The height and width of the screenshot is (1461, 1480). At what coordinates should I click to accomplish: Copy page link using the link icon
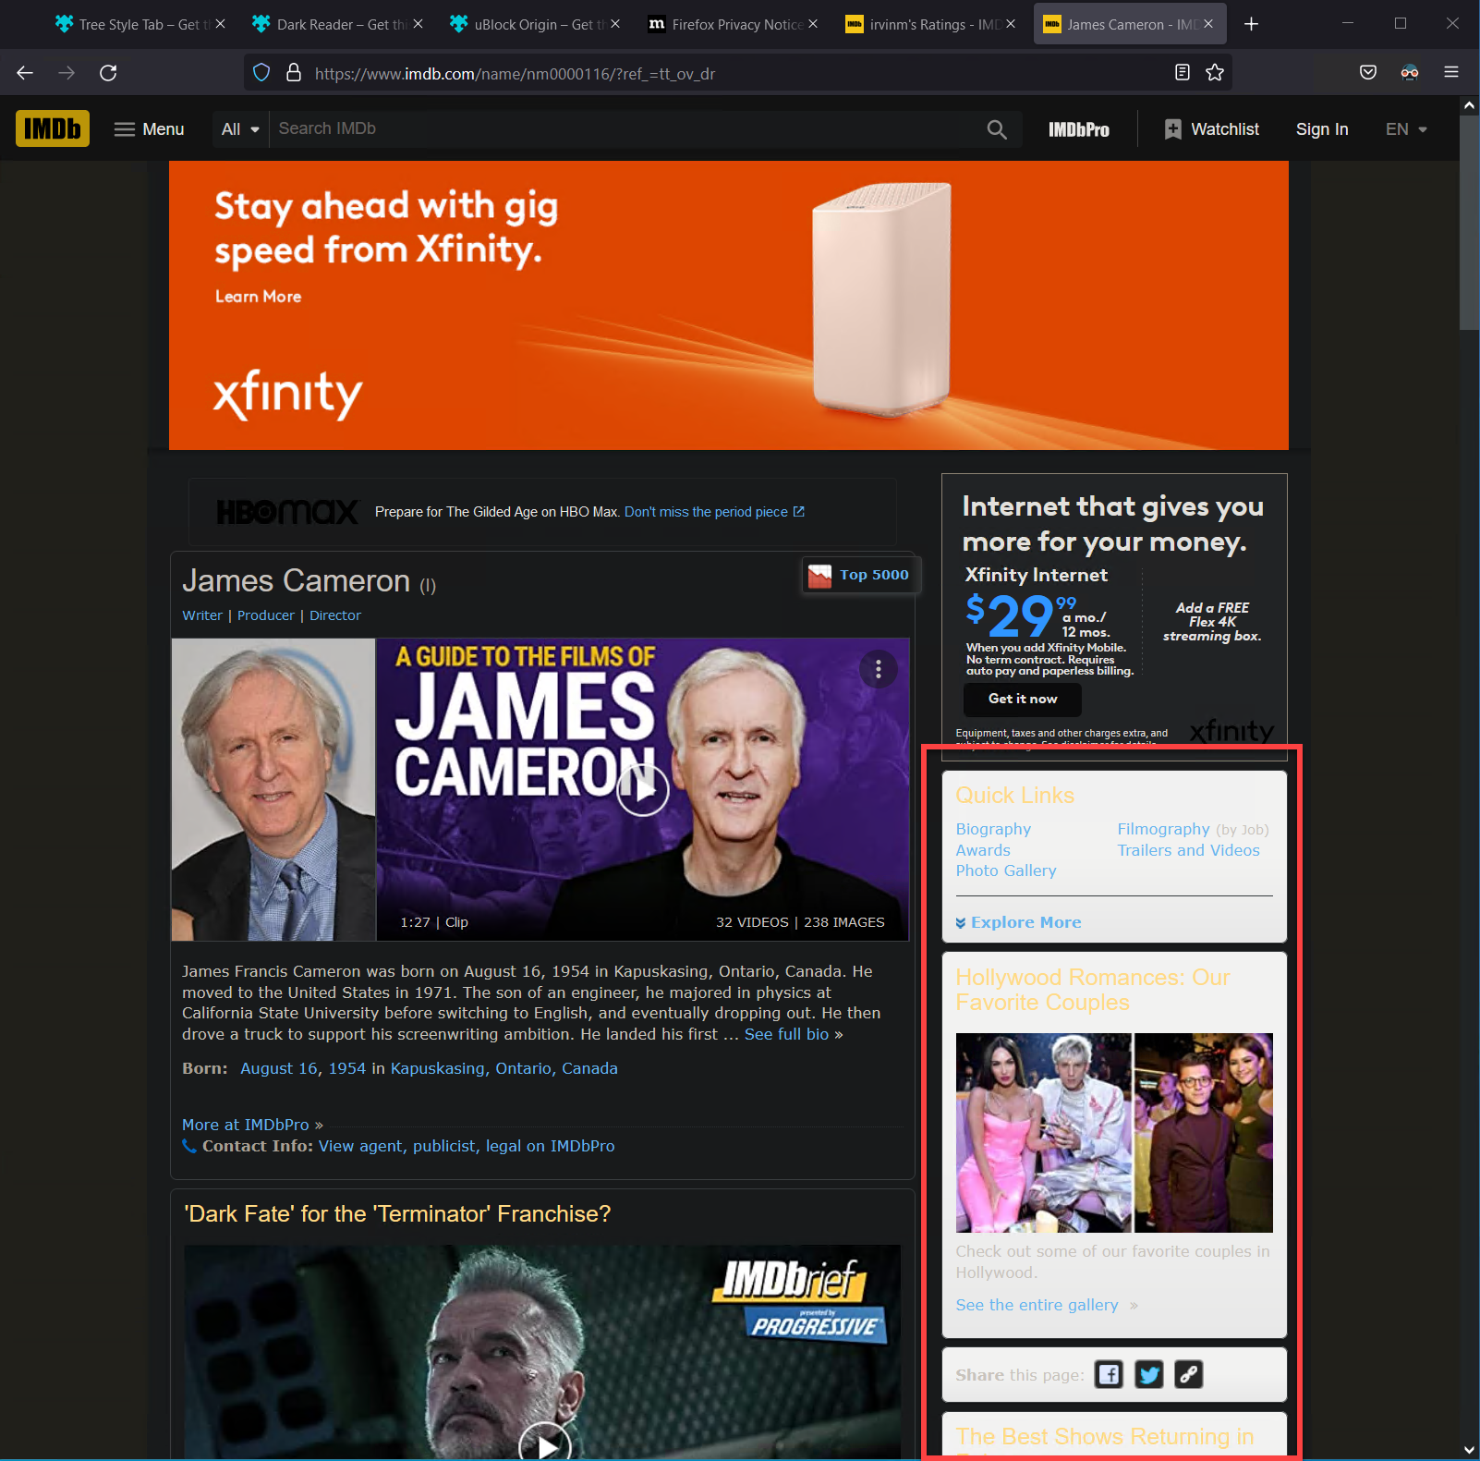tap(1188, 1374)
